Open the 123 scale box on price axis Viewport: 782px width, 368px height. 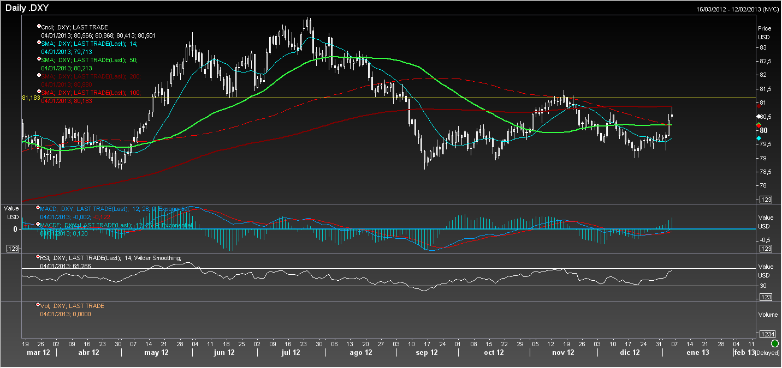point(766,200)
